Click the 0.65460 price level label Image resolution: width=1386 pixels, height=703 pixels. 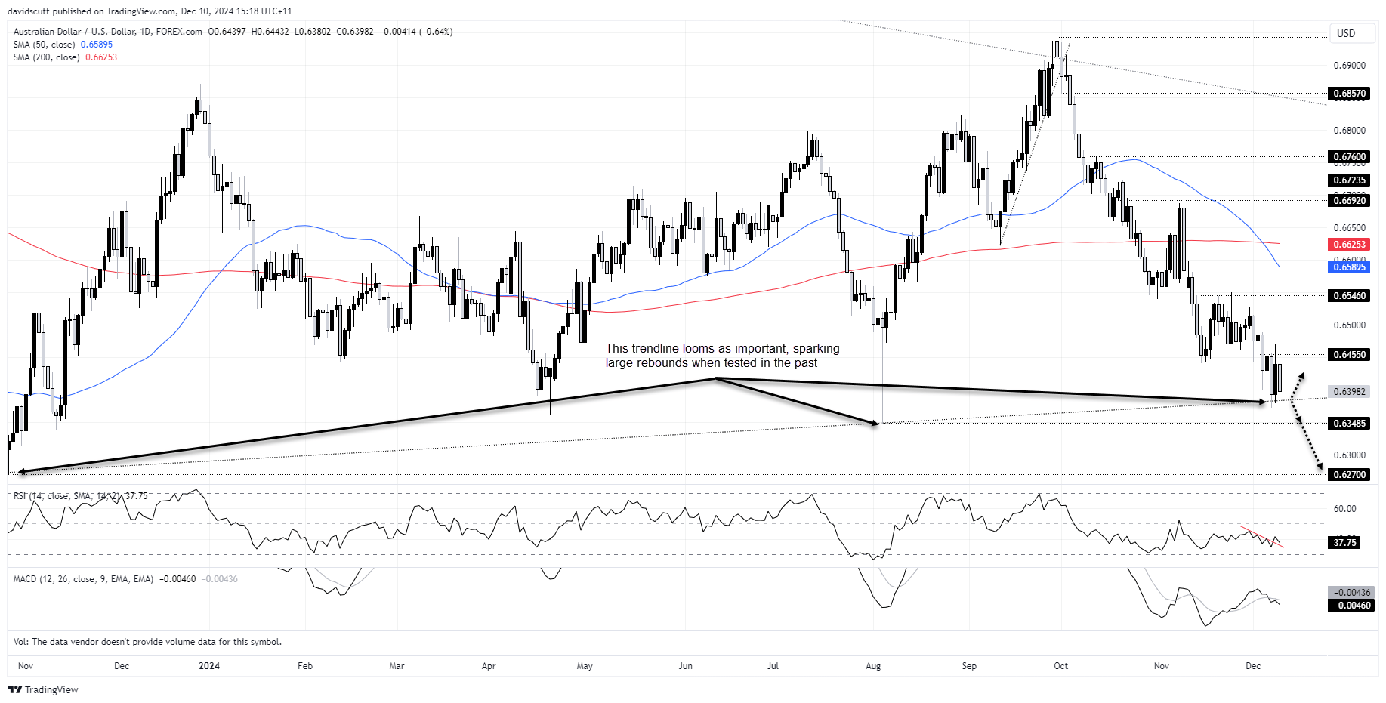(x=1349, y=296)
